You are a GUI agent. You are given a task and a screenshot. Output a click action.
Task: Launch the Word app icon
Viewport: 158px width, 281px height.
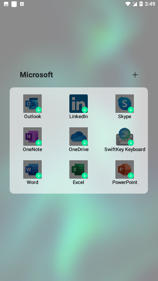tap(32, 169)
